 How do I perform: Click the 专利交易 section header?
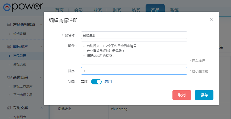20,108
